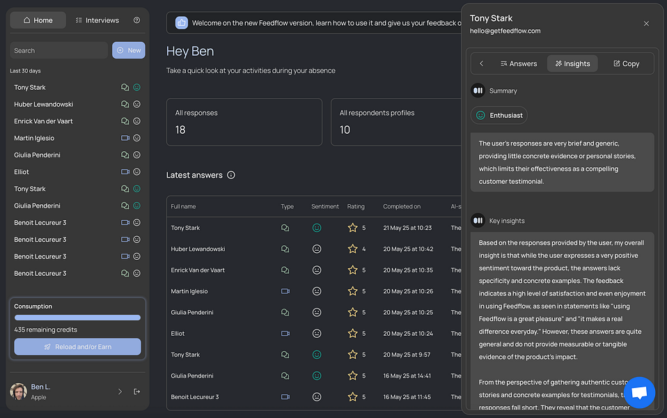Switch to the Answers tab
This screenshot has height=418, width=667.
[x=519, y=63]
